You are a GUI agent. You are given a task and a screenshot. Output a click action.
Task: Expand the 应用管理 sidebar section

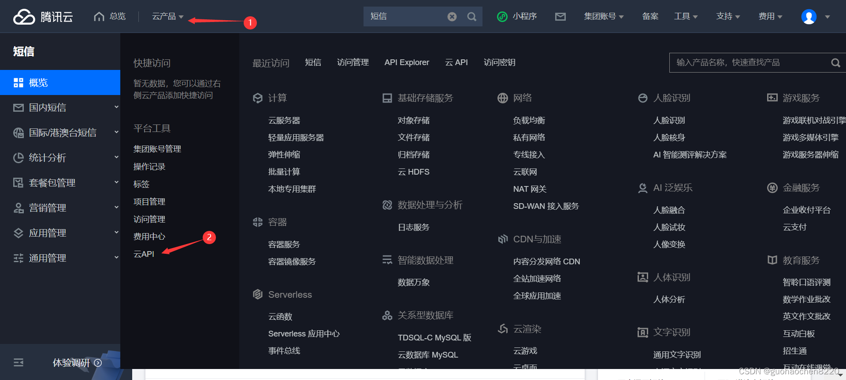(x=116, y=232)
